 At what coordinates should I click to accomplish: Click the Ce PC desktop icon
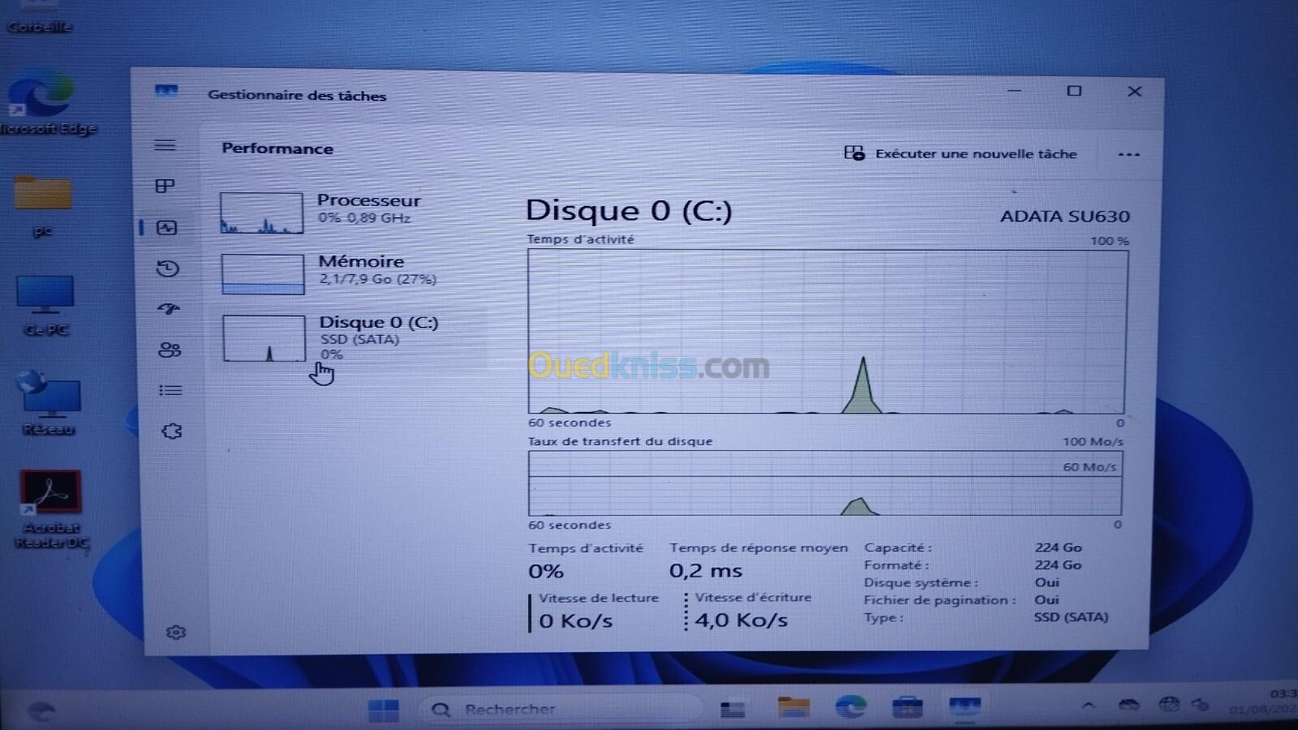coord(45,305)
